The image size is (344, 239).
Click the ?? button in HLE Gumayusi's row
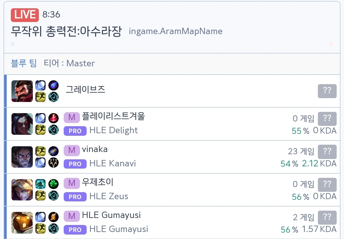point(327,218)
